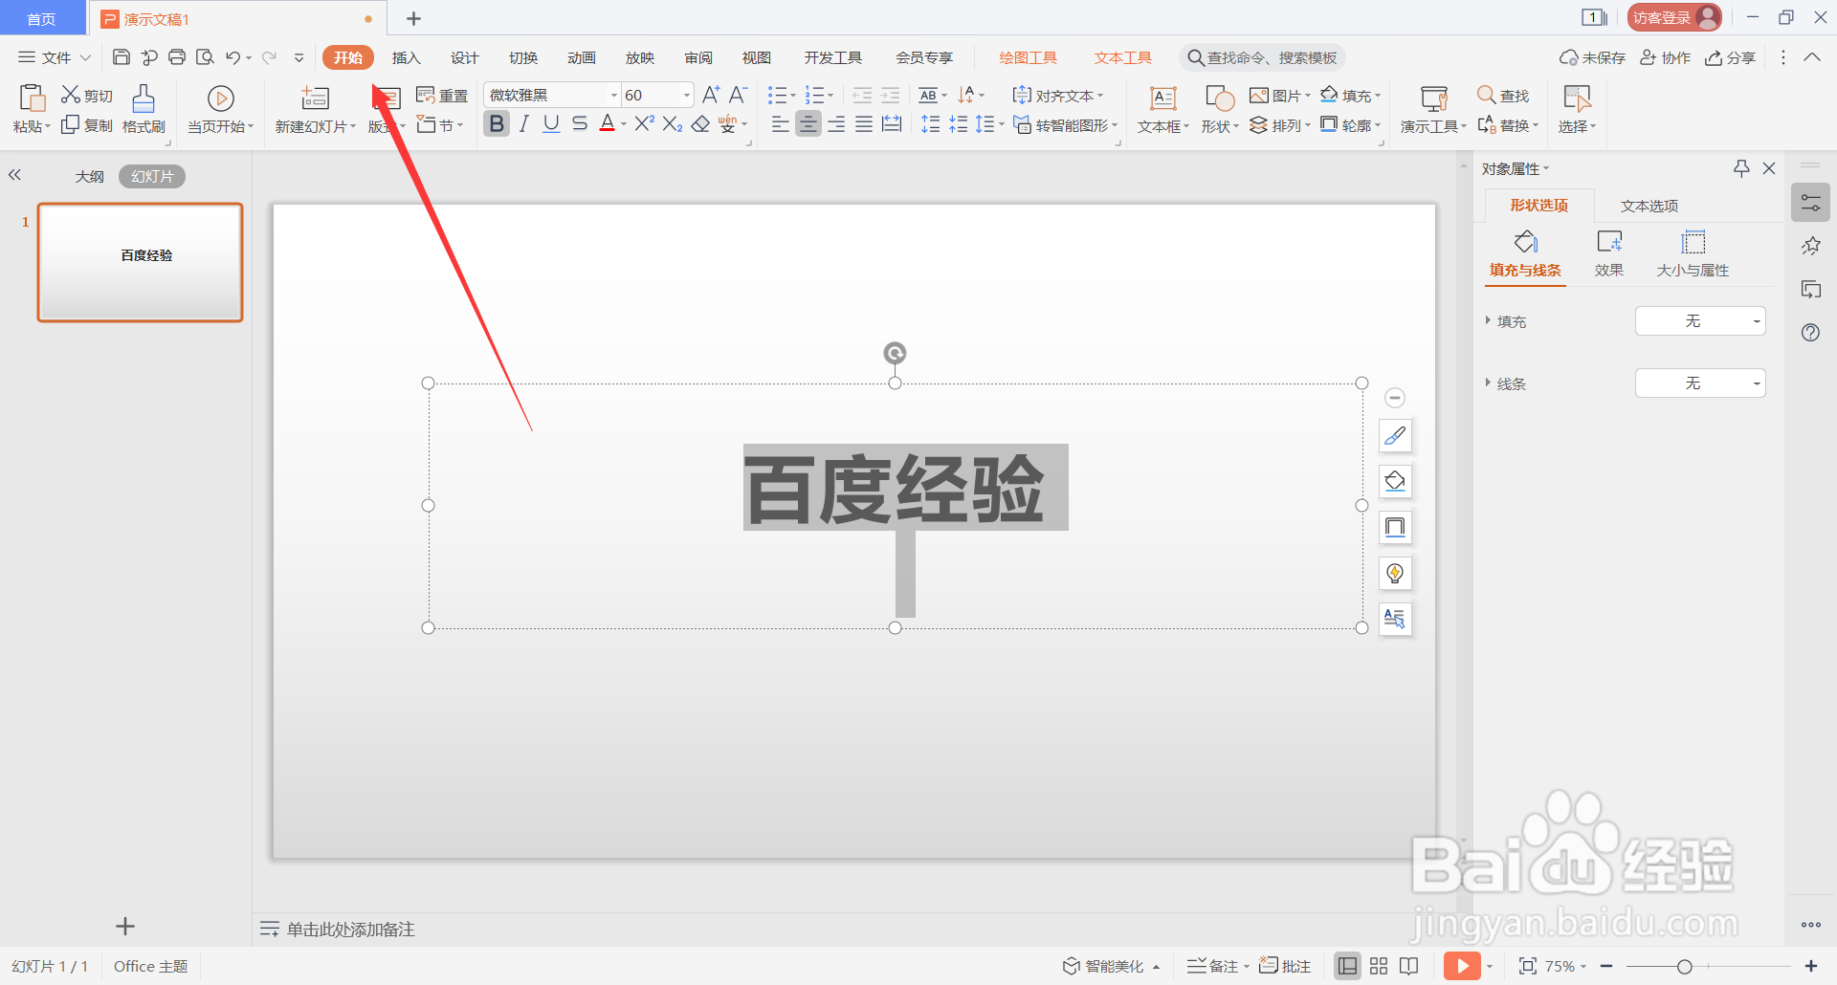Click the 访客登录 login button
The image size is (1837, 985).
(1672, 16)
